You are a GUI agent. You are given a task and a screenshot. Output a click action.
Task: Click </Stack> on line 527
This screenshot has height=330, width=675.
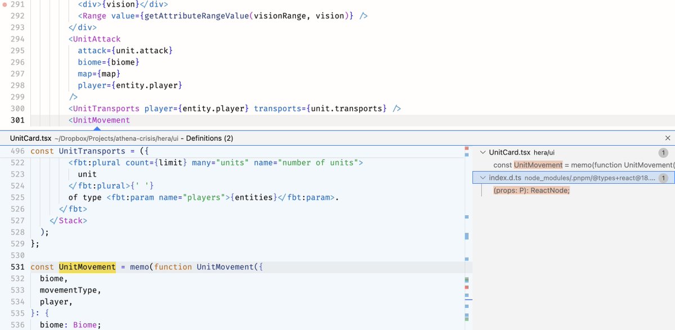[68, 220]
